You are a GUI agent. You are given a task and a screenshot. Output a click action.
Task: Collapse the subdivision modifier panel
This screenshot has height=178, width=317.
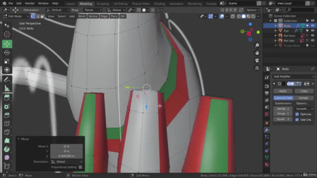pyautogui.click(x=274, y=84)
